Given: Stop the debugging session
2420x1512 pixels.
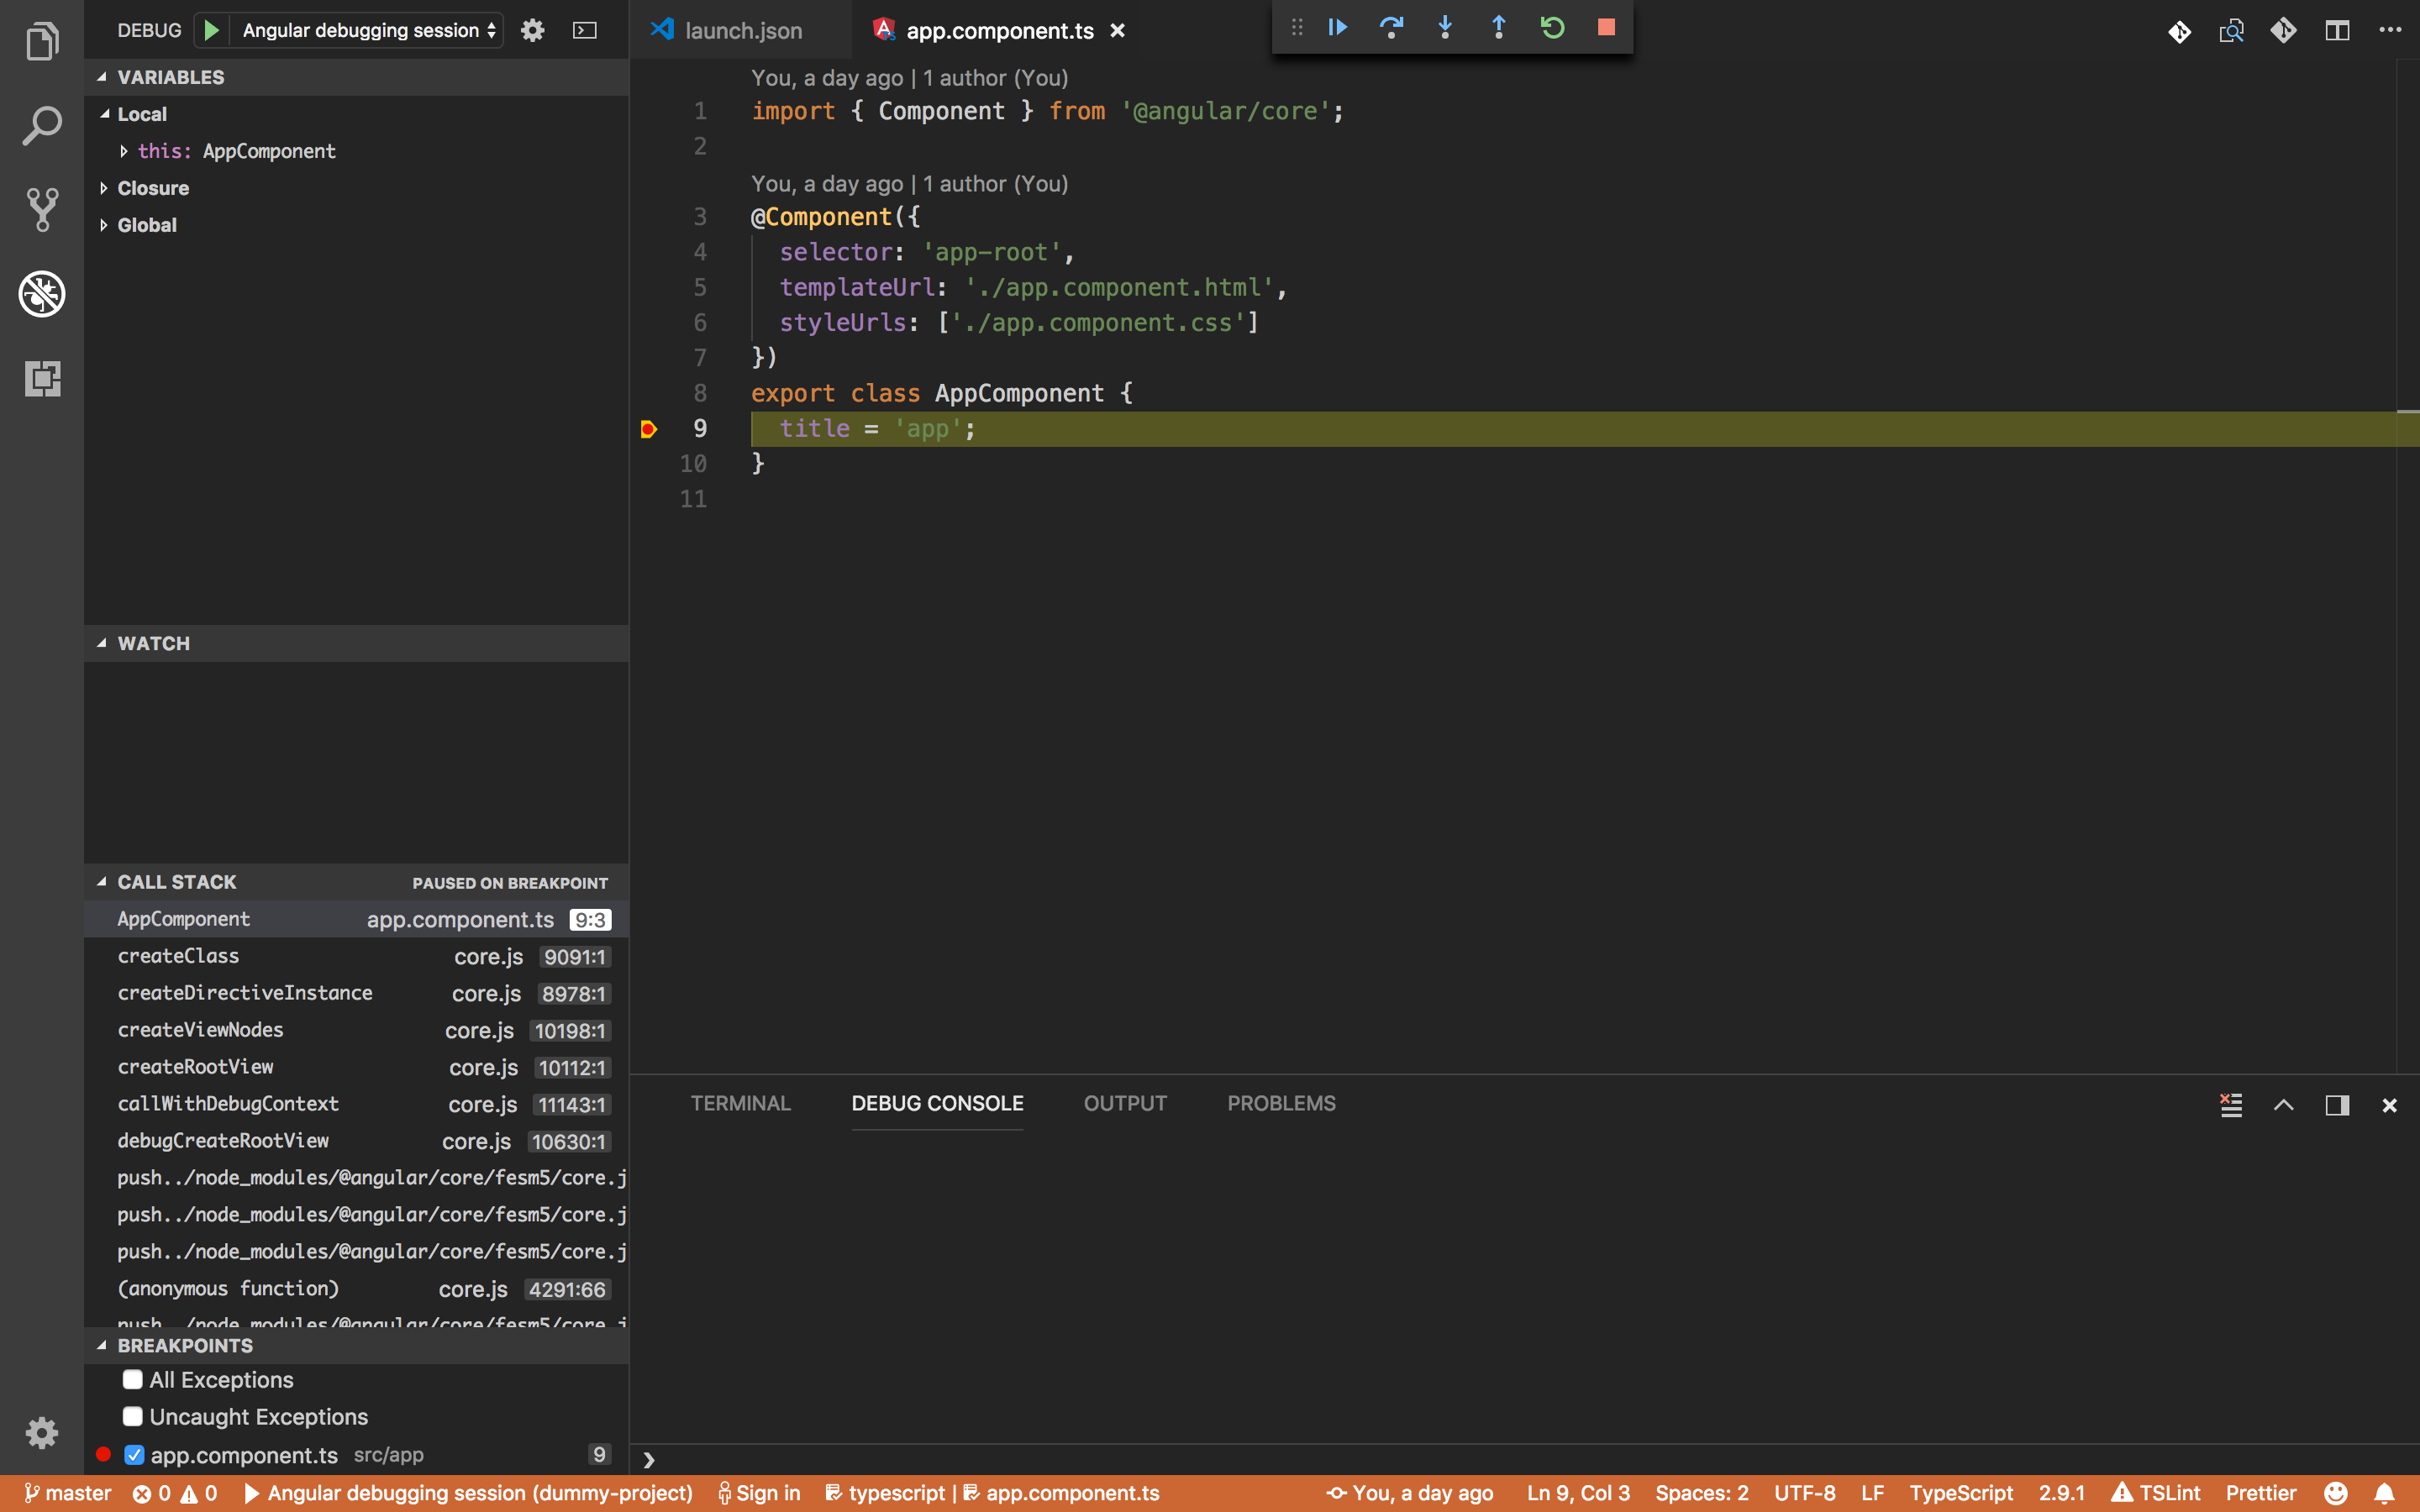Looking at the screenshot, I should 1606,27.
